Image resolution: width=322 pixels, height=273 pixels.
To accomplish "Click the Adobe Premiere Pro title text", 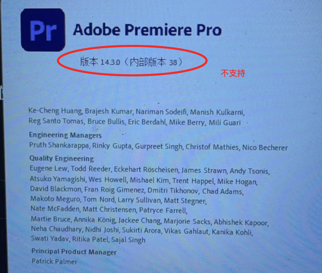I will [147, 30].
